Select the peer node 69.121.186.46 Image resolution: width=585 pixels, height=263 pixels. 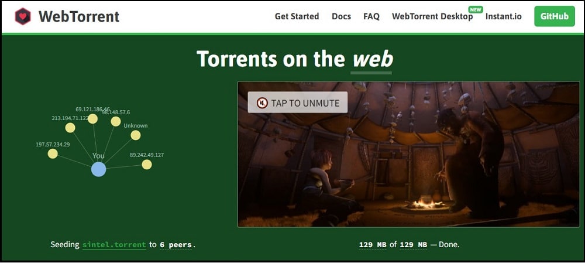(x=92, y=119)
